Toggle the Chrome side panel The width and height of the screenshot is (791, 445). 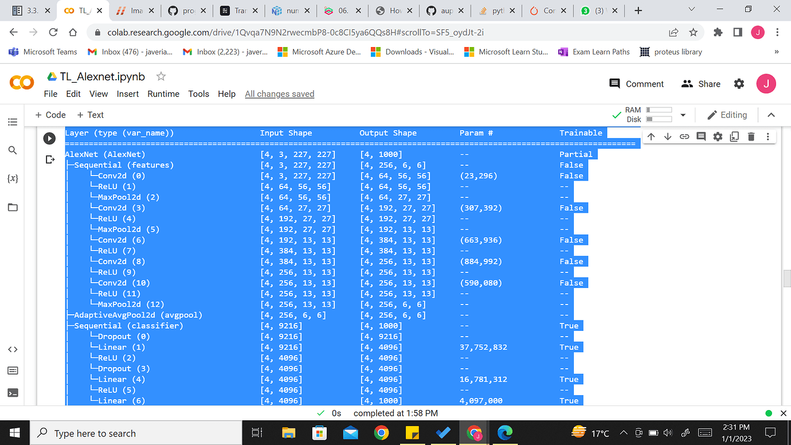(x=738, y=33)
